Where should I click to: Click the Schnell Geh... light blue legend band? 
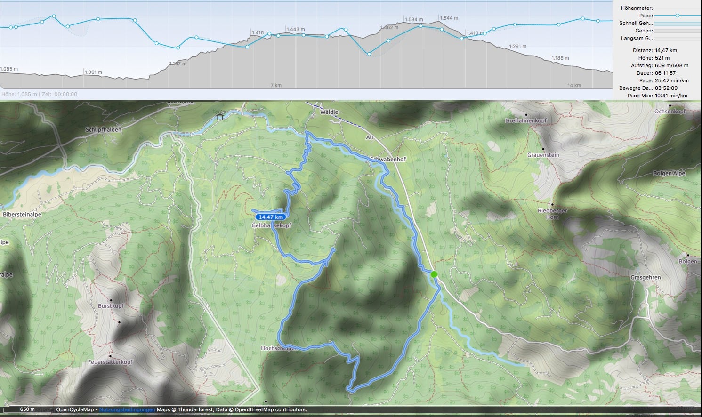[x=678, y=23]
